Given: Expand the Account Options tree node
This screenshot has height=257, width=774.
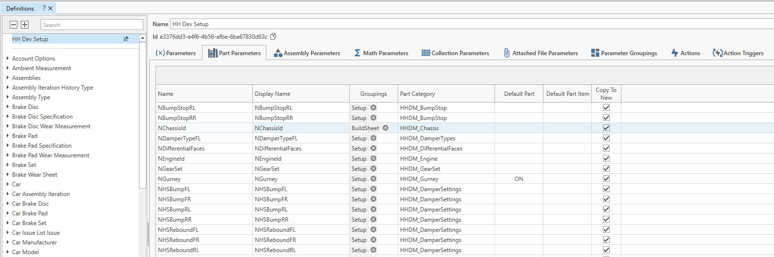Looking at the screenshot, I should click(x=8, y=58).
